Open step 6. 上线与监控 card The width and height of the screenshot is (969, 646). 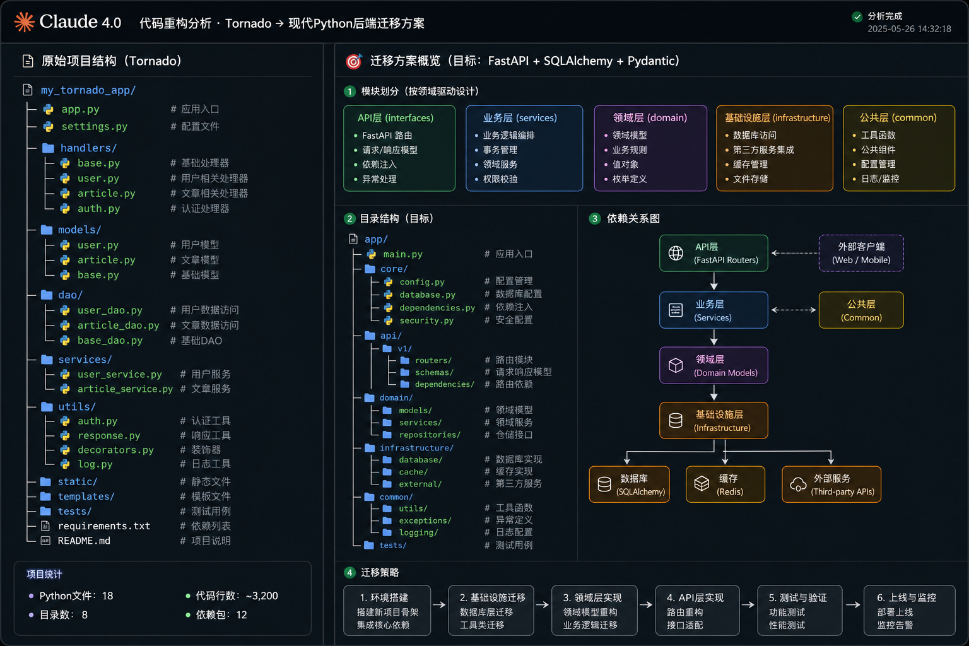(909, 611)
